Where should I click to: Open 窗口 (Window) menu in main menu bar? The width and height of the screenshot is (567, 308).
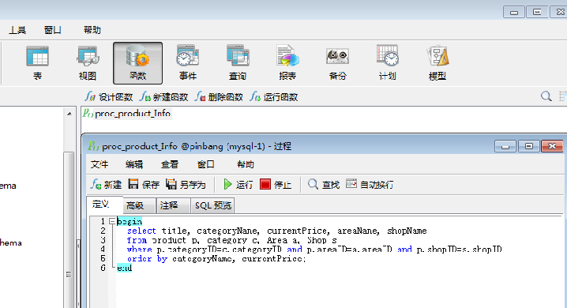(x=53, y=30)
